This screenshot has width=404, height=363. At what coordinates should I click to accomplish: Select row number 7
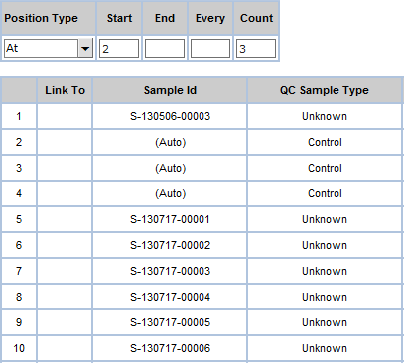[x=19, y=271]
